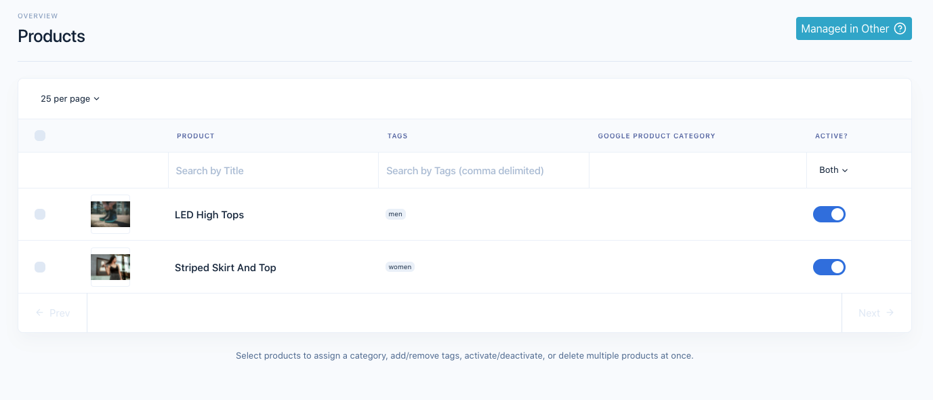Click the Search by Title field

coord(273,171)
